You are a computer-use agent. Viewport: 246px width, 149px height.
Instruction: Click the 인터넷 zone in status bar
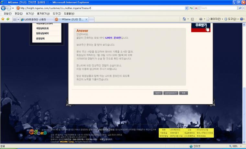coord(195,146)
